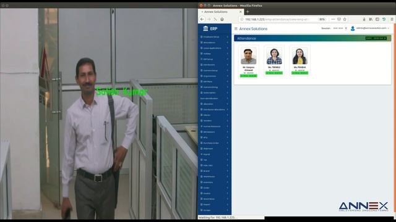Go back using Firefox back arrow

coord(202,19)
